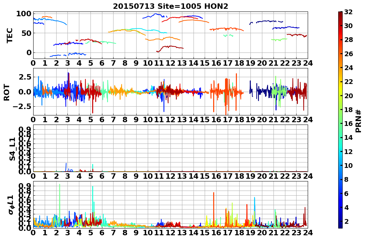Click the plot title '20150713 Site=1005 HON2'

click(x=170, y=6)
